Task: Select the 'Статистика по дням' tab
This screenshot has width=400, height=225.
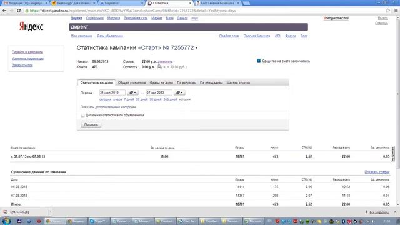Action: point(97,82)
